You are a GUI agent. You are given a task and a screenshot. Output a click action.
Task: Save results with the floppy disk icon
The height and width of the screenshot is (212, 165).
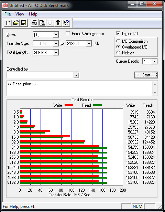[24, 23]
